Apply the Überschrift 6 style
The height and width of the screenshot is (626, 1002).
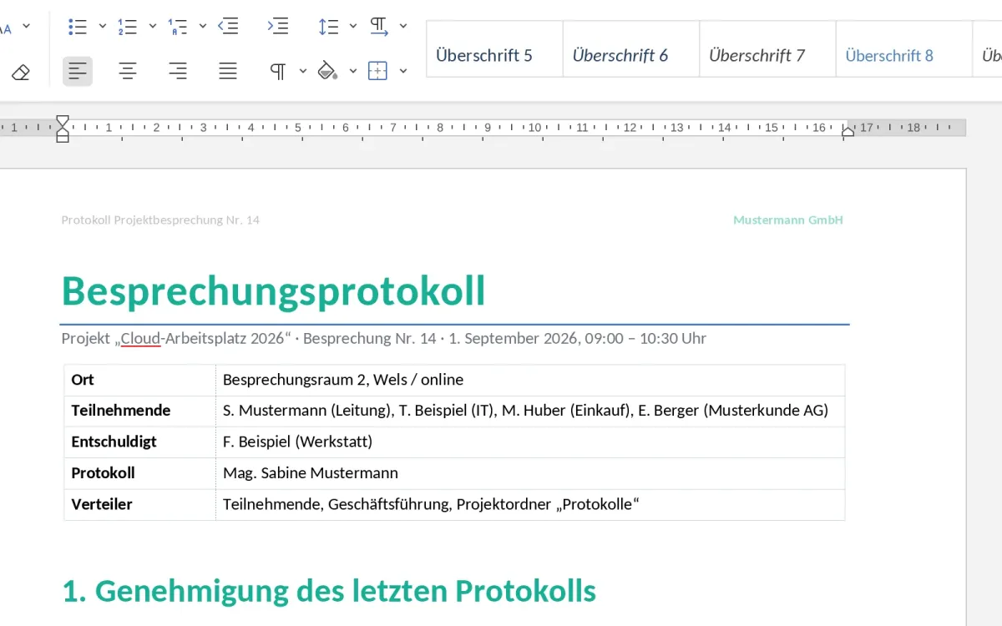pos(631,49)
